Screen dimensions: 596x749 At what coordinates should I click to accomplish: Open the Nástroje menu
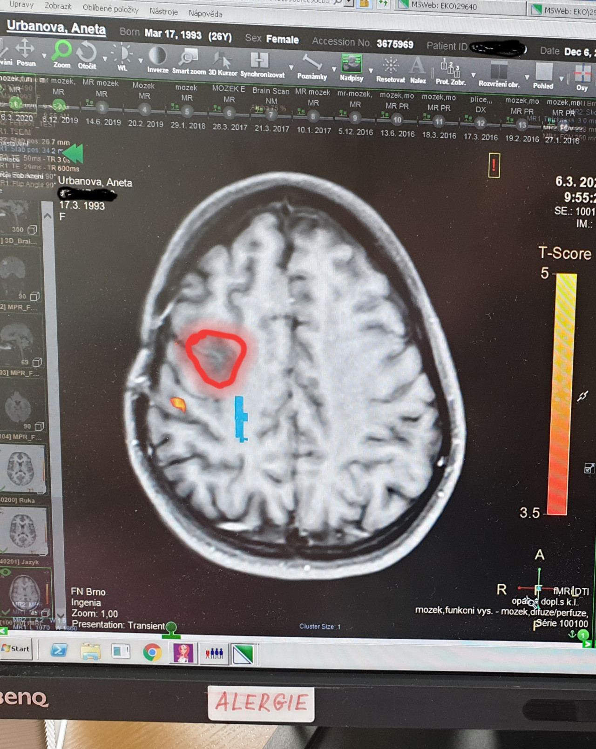(x=163, y=11)
